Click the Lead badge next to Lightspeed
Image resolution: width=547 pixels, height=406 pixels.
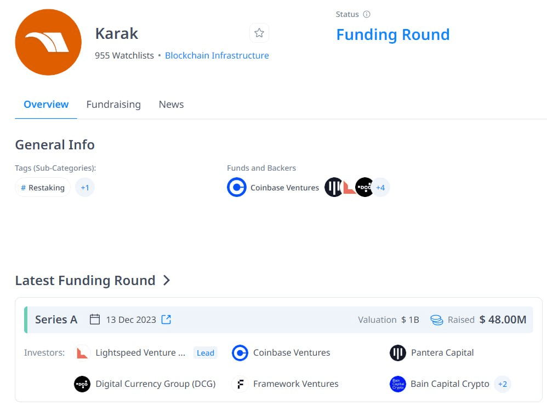(206, 353)
